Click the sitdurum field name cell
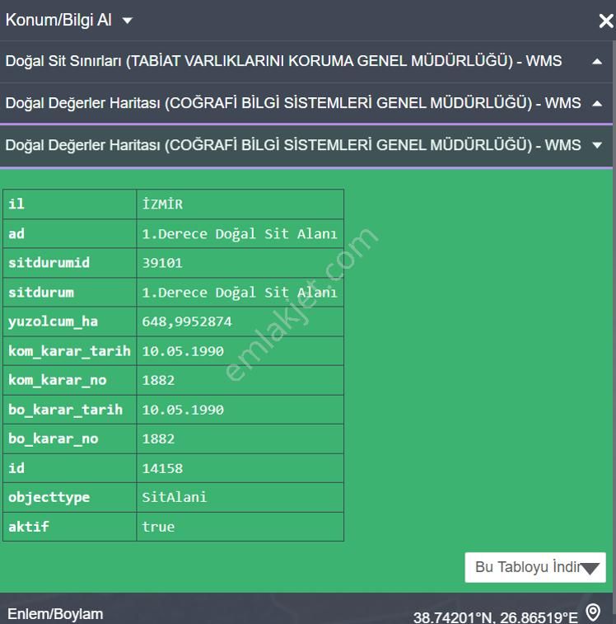The width and height of the screenshot is (616, 624). (x=70, y=293)
